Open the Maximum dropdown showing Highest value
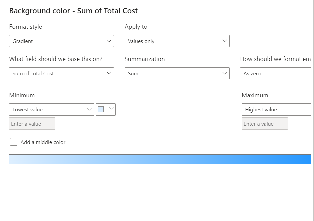This screenshot has width=314, height=221. point(276,109)
